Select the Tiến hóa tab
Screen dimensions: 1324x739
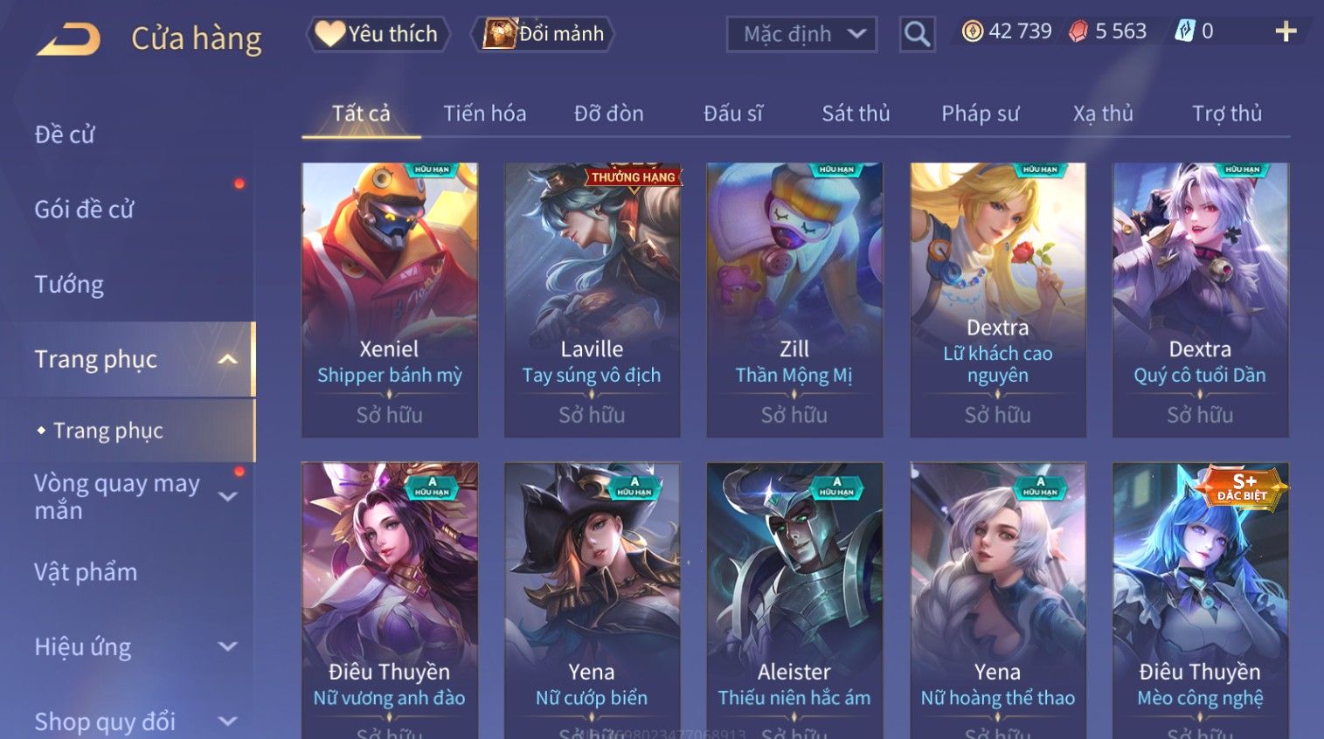tap(484, 114)
